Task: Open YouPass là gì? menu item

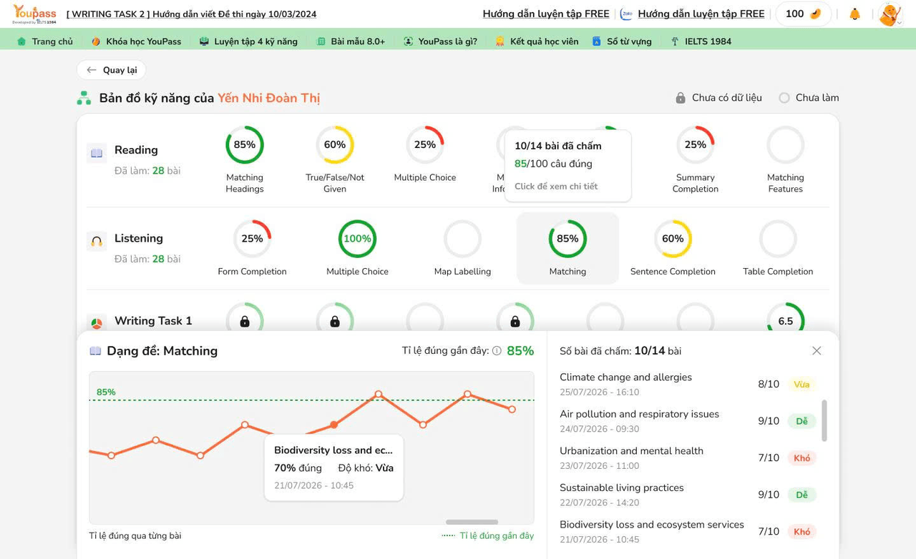Action: pos(440,41)
